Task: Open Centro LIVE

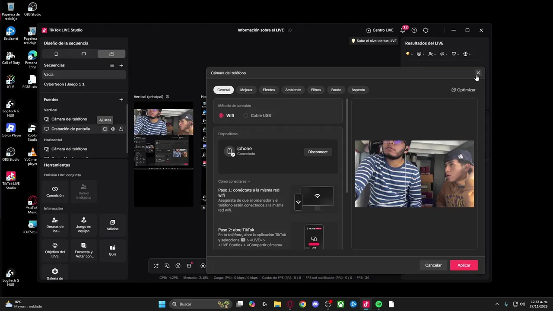Action: [380, 30]
